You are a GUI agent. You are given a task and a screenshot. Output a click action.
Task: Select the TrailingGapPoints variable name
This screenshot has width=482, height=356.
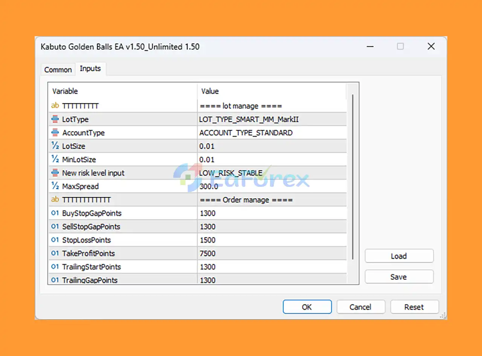pyautogui.click(x=90, y=280)
